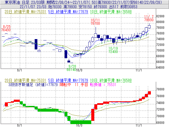Click the tall dark candlestick in early September
Viewport: 169px width, 129px height.
point(36,44)
